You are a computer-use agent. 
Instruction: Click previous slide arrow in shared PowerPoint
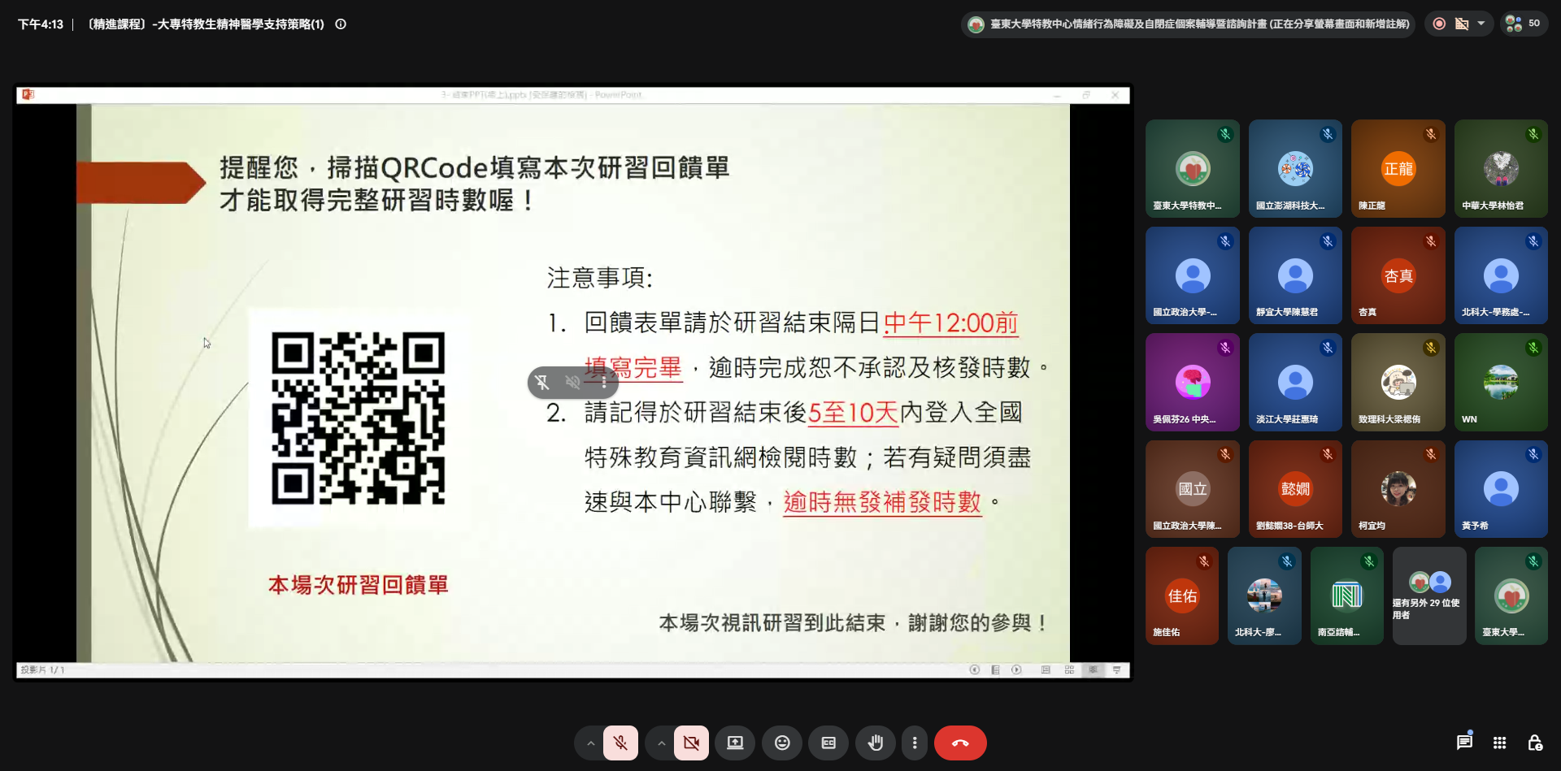pyautogui.click(x=974, y=670)
